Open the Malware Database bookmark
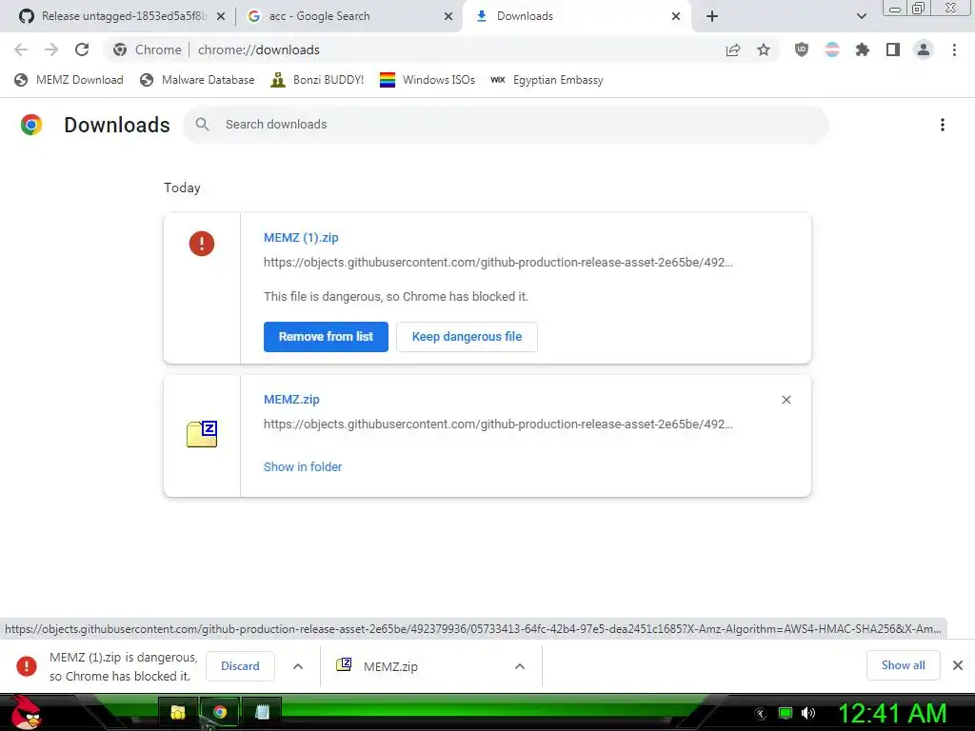Viewport: 975px width, 731px height. point(197,80)
